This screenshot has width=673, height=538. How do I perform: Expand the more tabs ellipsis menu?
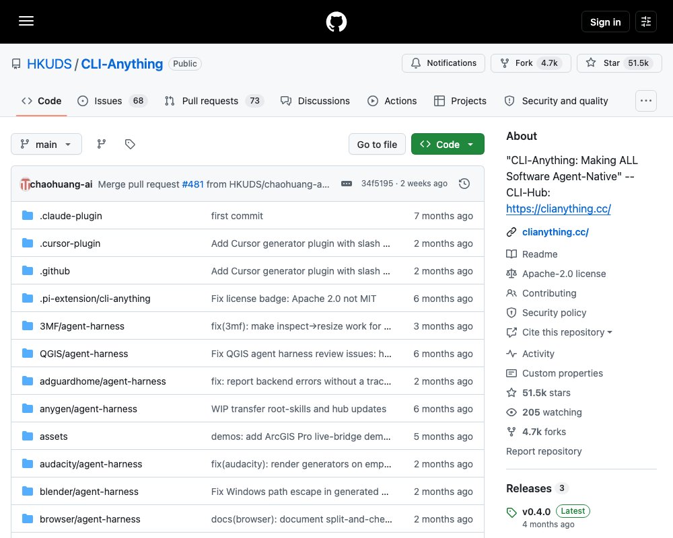[x=646, y=101]
